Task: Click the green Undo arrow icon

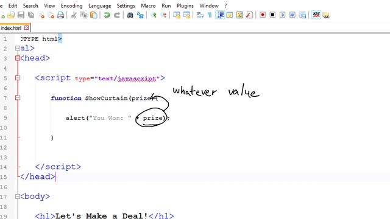Action: 107,15
